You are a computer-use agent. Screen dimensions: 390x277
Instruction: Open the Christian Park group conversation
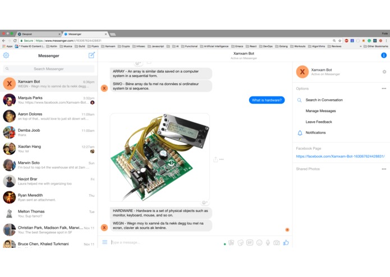(48, 230)
